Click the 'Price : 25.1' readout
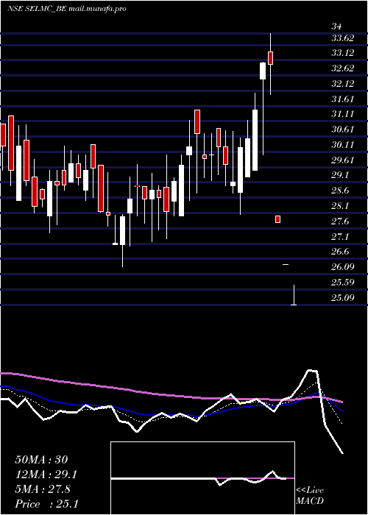 [46, 504]
